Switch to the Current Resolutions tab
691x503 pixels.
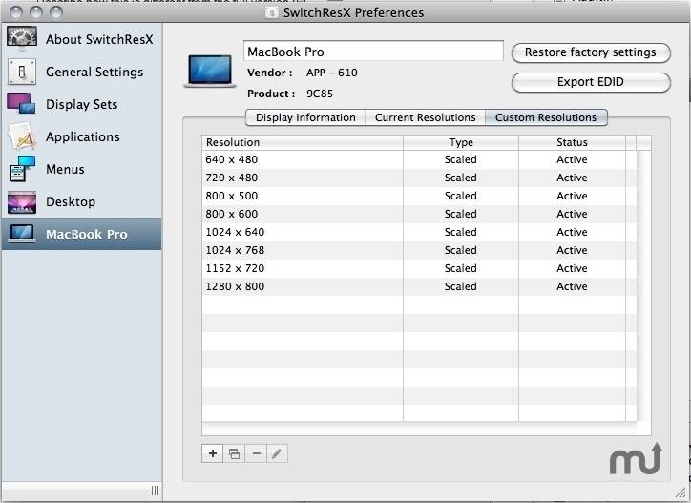click(426, 117)
